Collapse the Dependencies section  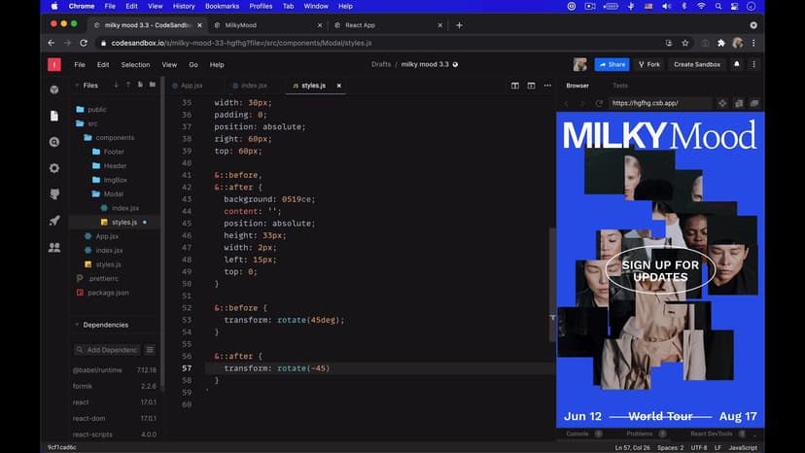(x=77, y=325)
